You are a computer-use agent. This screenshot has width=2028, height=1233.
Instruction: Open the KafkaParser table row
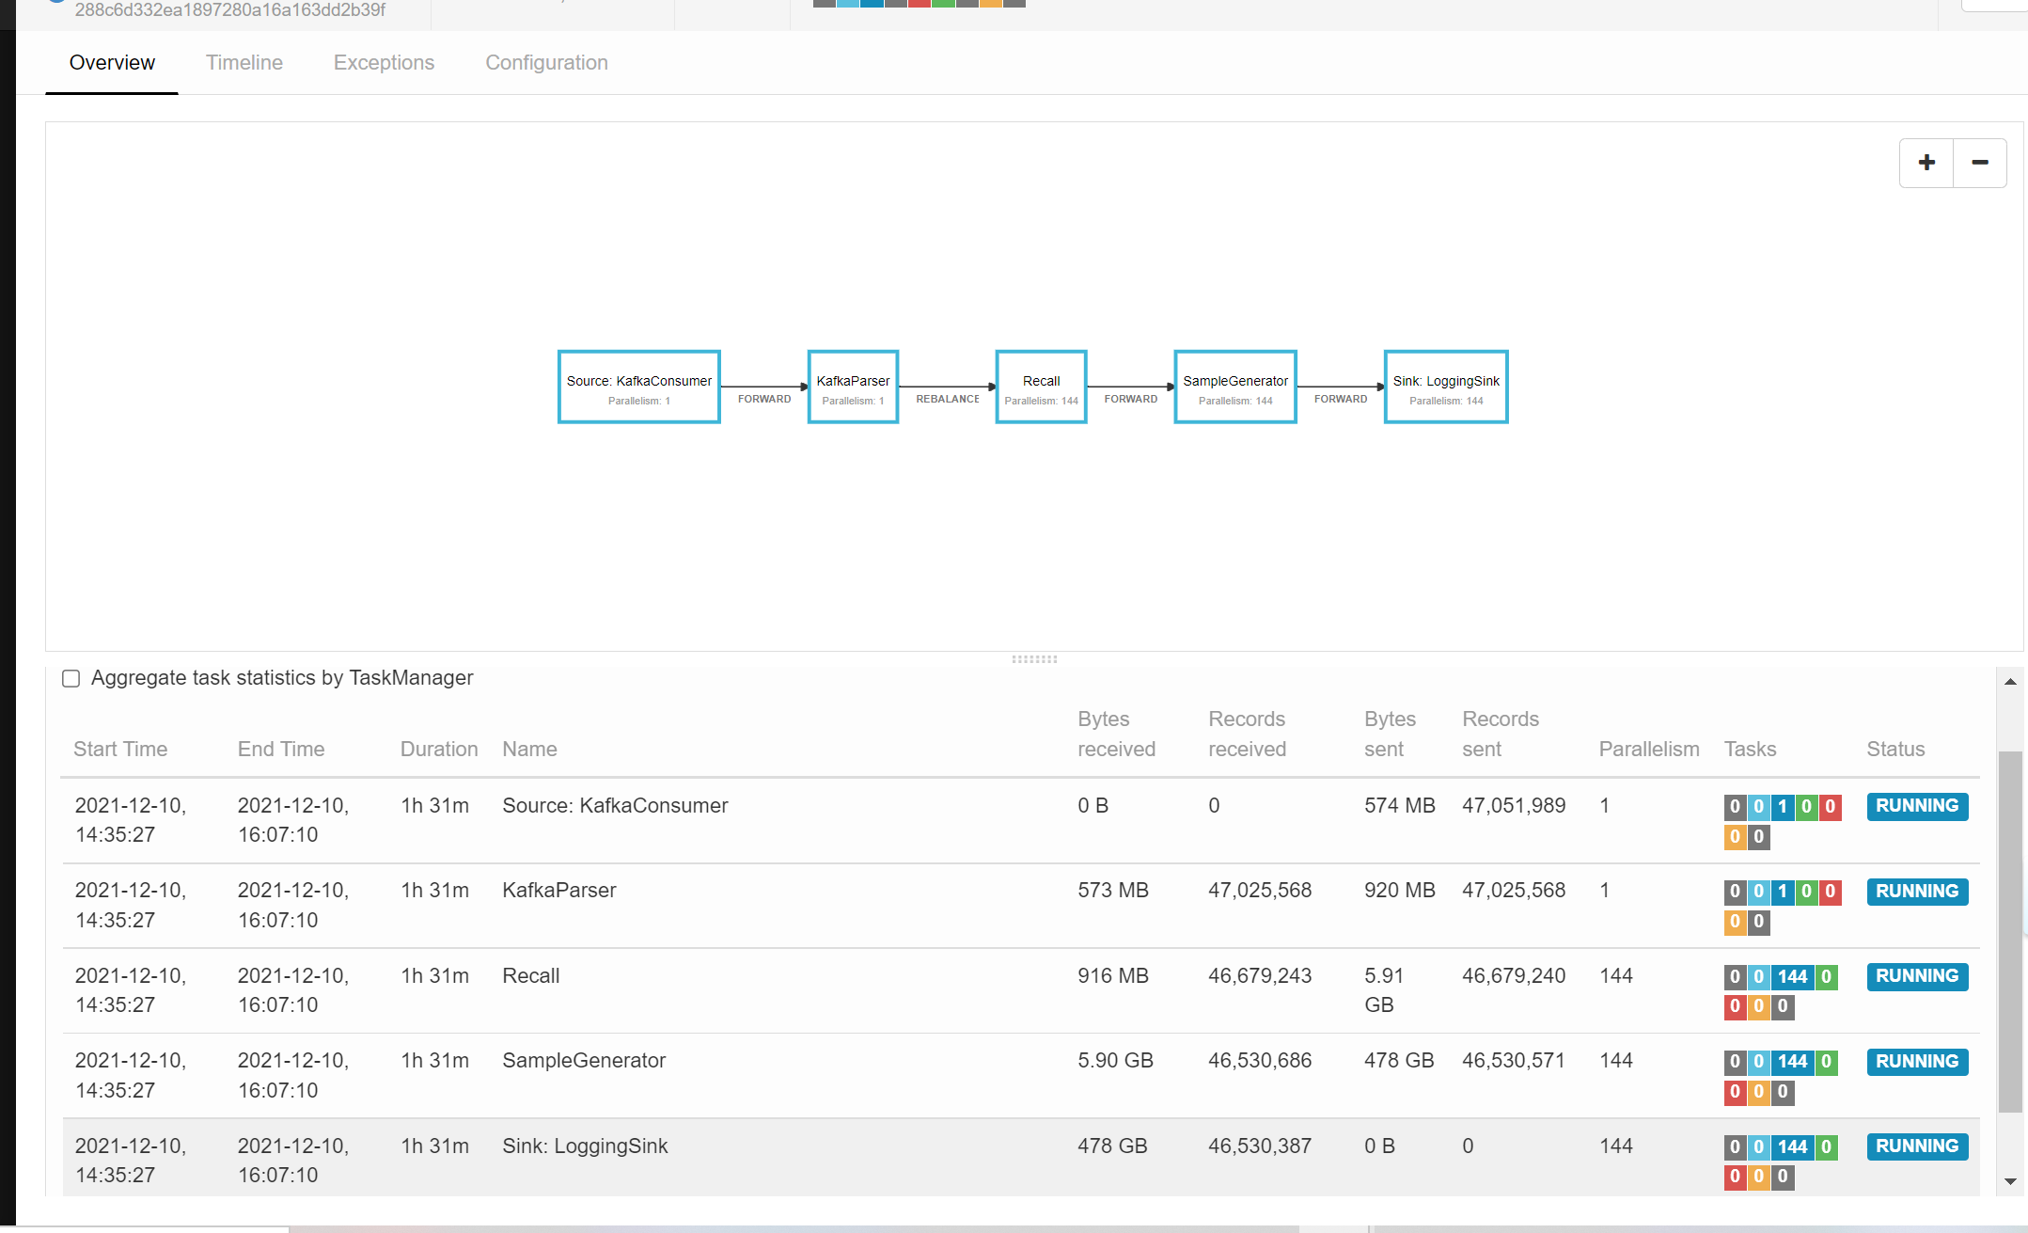558,890
